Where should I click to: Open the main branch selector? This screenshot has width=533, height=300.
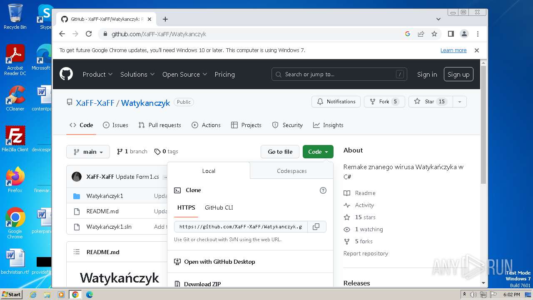point(88,152)
